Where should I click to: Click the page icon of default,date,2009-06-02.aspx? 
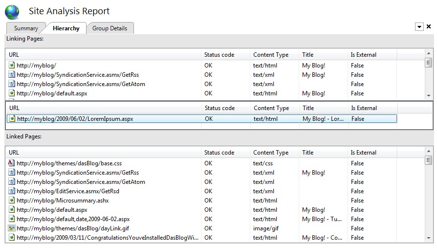12,219
